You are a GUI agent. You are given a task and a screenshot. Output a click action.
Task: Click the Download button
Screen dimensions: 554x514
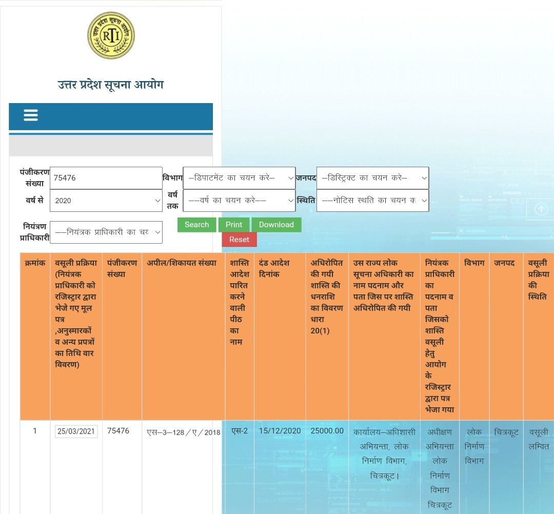pos(276,225)
